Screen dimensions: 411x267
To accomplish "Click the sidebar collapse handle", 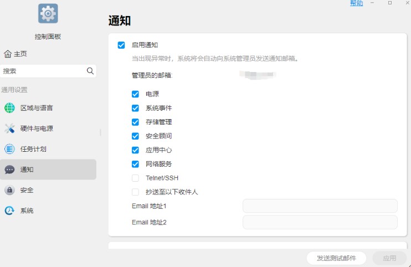I will [x=101, y=132].
